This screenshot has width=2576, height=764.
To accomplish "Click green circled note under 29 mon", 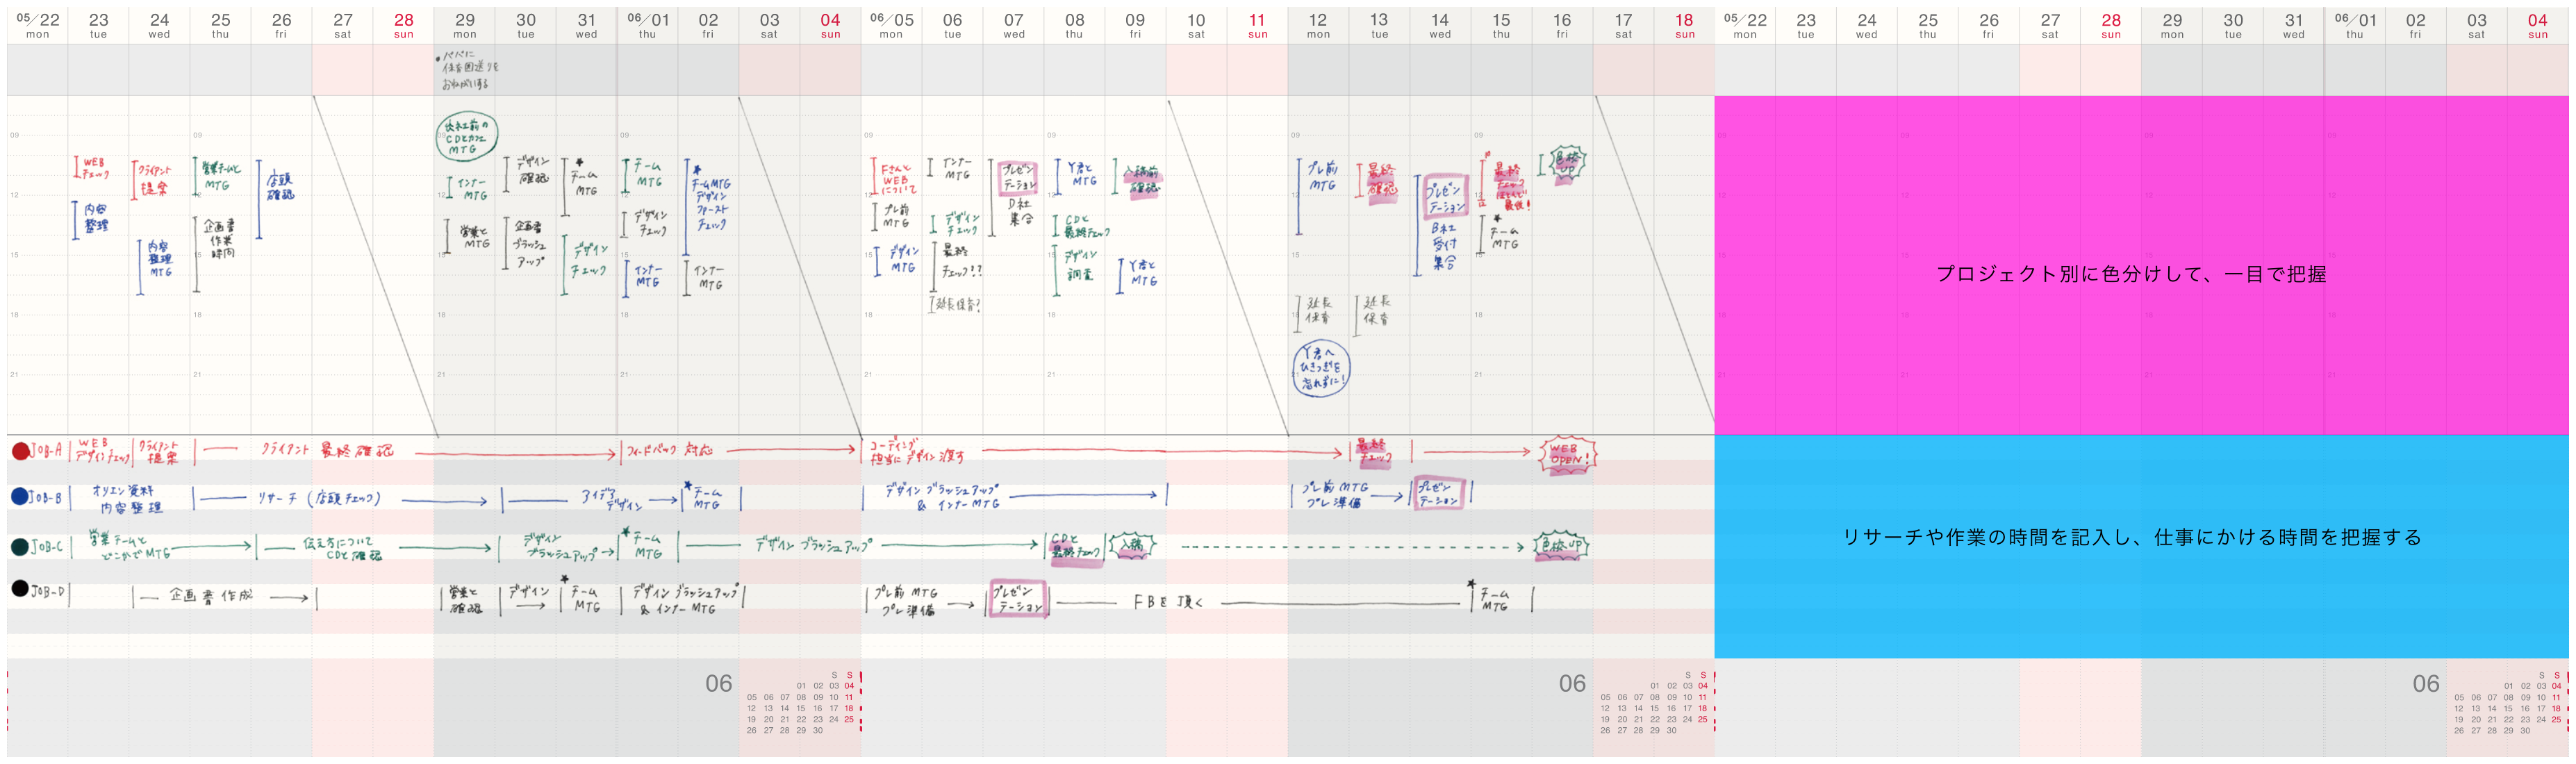I will tap(466, 137).
